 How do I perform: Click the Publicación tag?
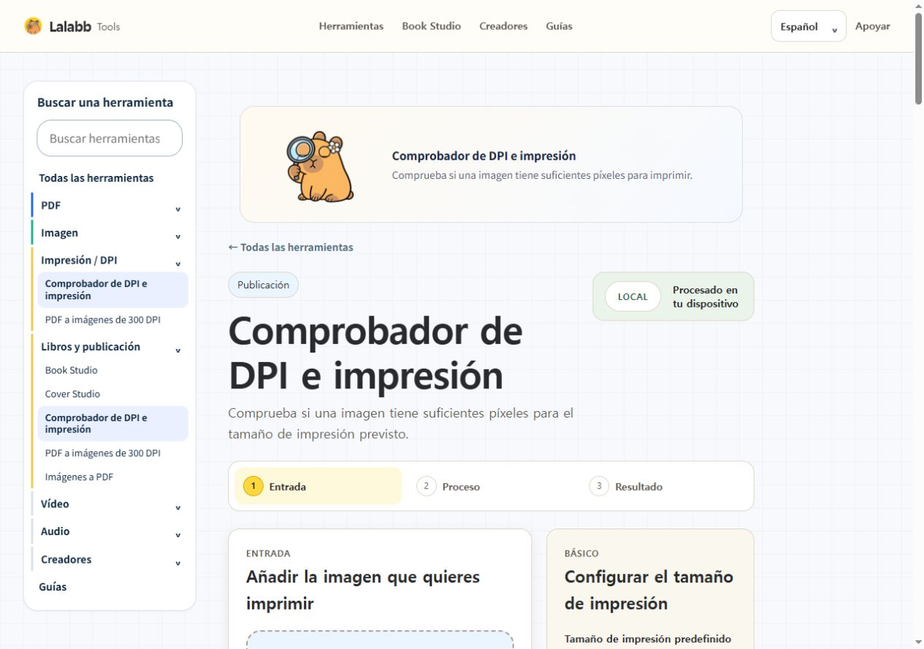(263, 285)
